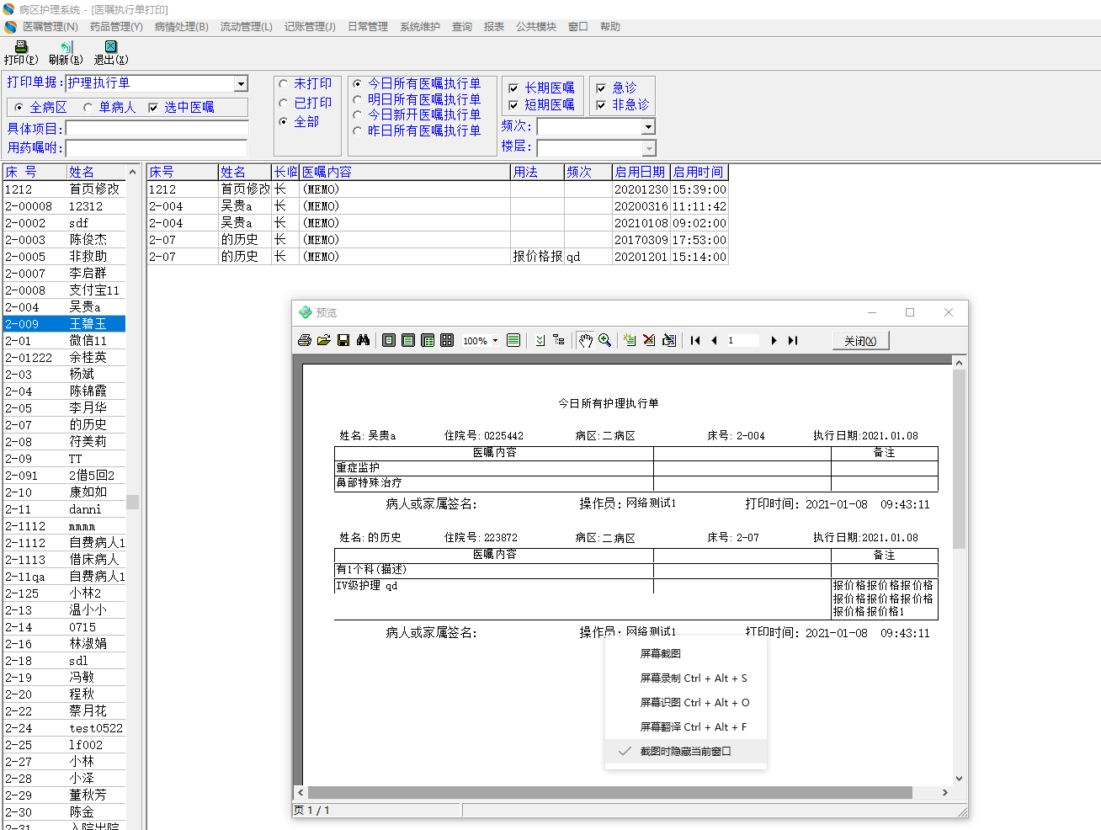
Task: Click the page setup icon before navigation arrows
Action: [x=669, y=340]
